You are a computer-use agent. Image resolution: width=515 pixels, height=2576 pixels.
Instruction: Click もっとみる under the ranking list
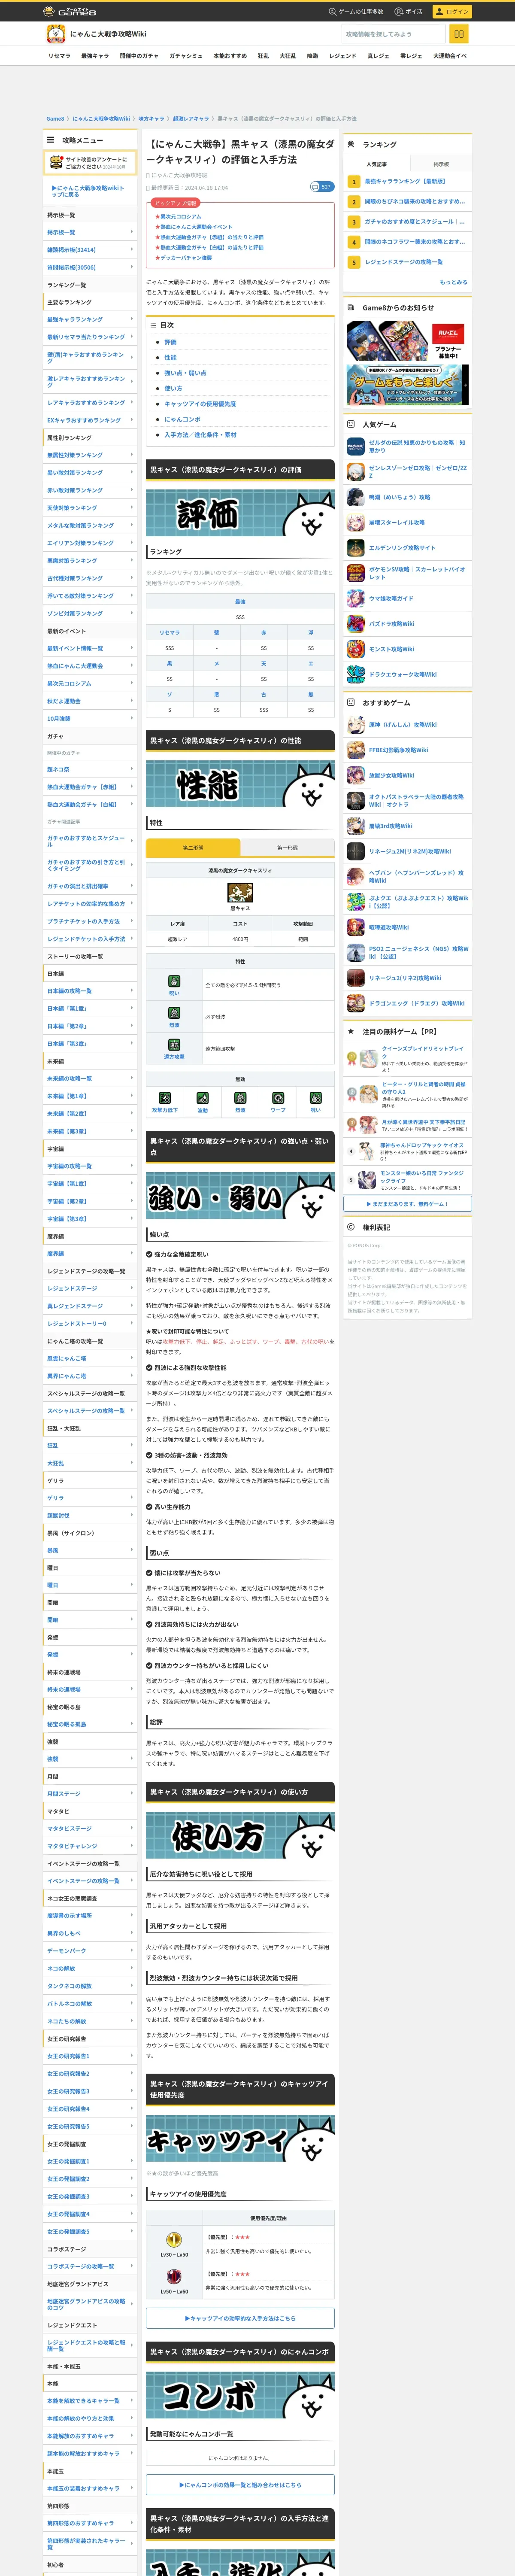coord(453,282)
